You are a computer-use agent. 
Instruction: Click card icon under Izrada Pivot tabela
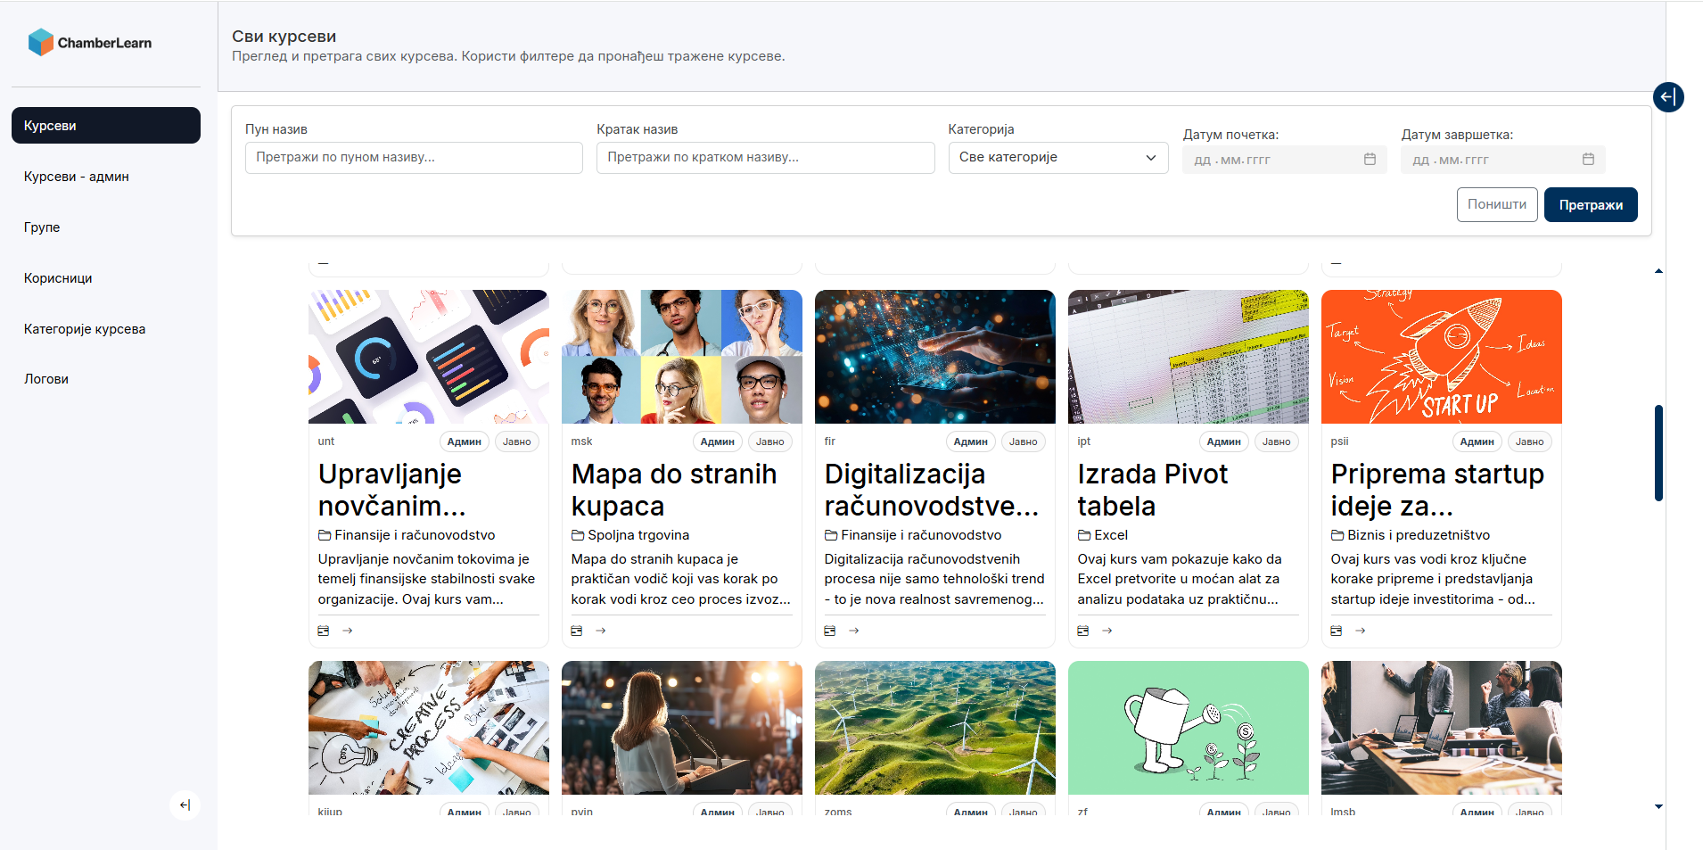1083,631
